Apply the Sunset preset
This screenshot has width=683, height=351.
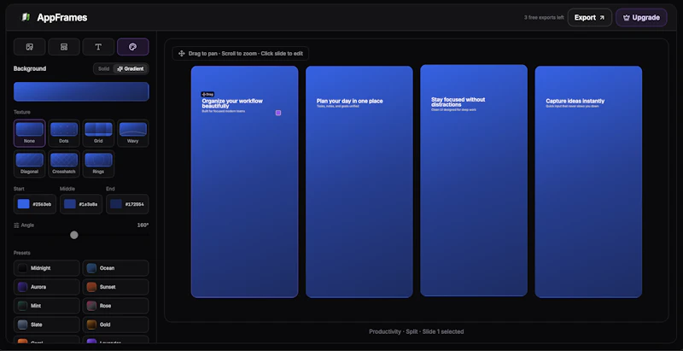click(x=115, y=287)
